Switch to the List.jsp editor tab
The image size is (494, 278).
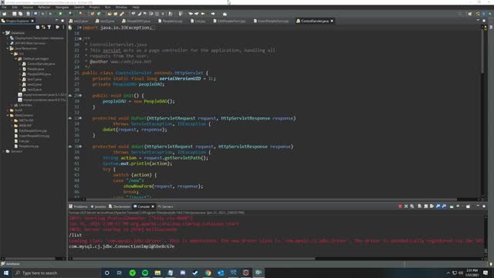click(x=198, y=21)
